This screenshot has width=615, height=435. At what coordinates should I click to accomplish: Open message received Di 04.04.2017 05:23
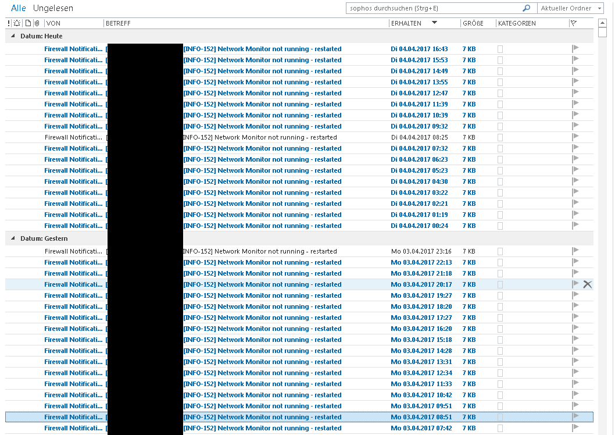(299, 170)
